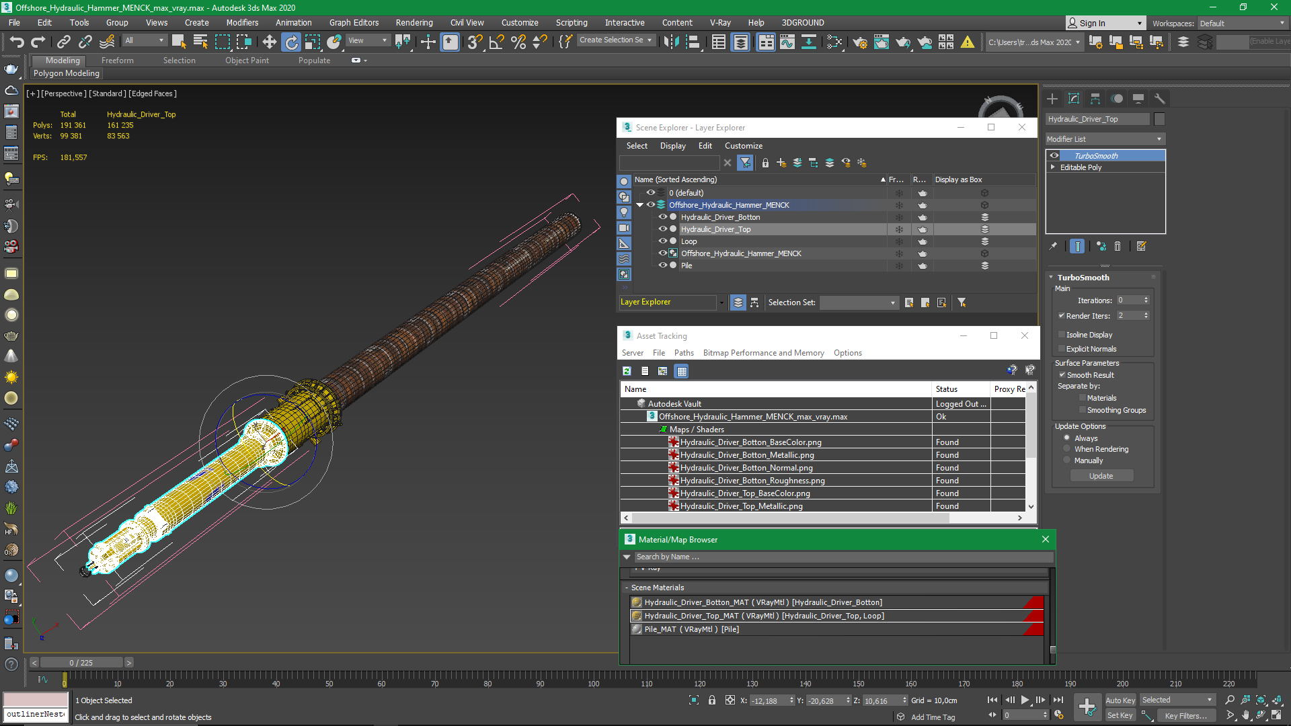Select the When Rendering radio button
This screenshot has height=726, width=1291.
click(x=1067, y=449)
